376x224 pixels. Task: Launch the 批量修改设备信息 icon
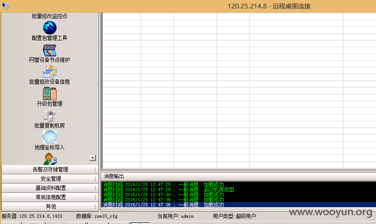[x=50, y=72]
